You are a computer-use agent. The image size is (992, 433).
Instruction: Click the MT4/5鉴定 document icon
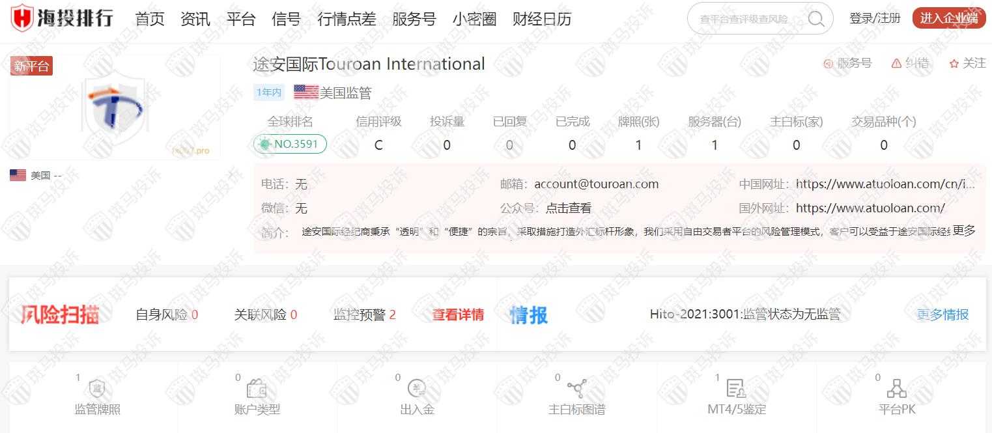tap(736, 389)
